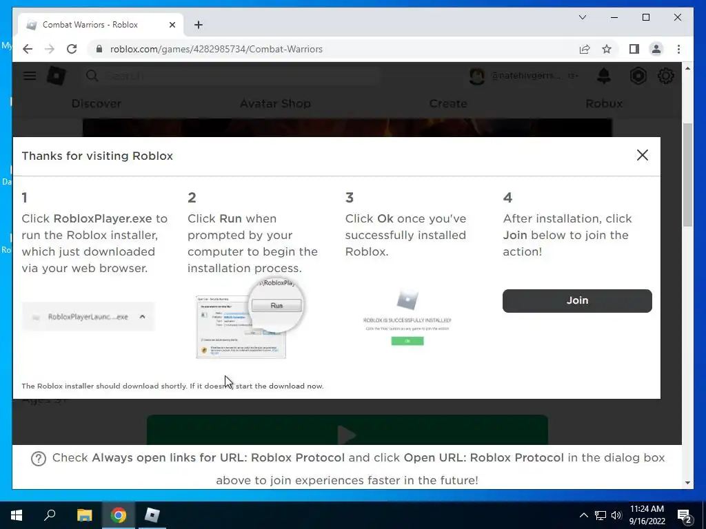Select the Combat Warriors - Roblox tab
The width and height of the screenshot is (706, 529).
tap(101, 25)
